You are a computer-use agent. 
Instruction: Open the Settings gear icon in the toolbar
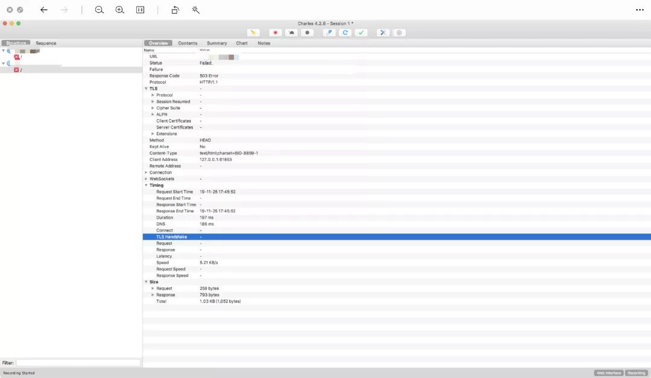coord(398,33)
